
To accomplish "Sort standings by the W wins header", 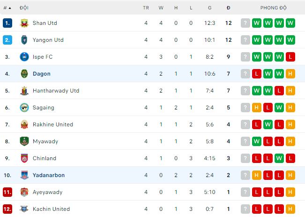I will point(161,8).
